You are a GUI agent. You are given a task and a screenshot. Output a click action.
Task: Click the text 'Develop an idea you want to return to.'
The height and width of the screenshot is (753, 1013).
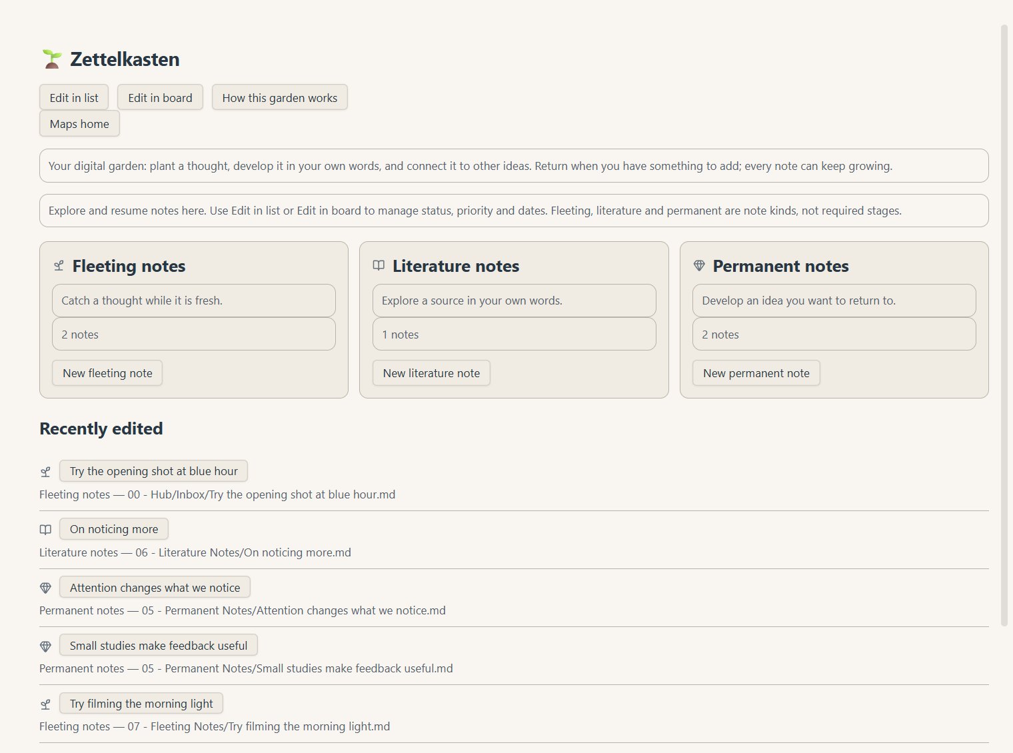click(798, 301)
